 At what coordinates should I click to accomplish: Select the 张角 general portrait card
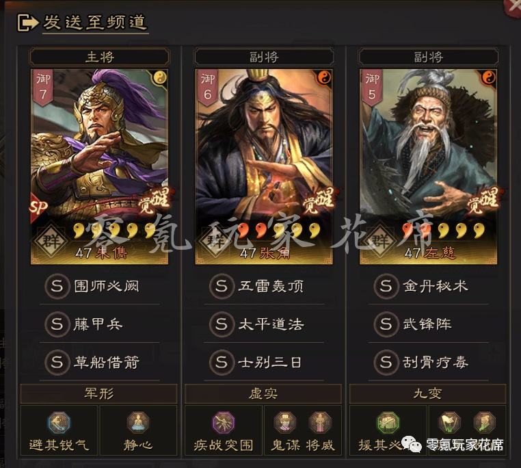coord(264,166)
